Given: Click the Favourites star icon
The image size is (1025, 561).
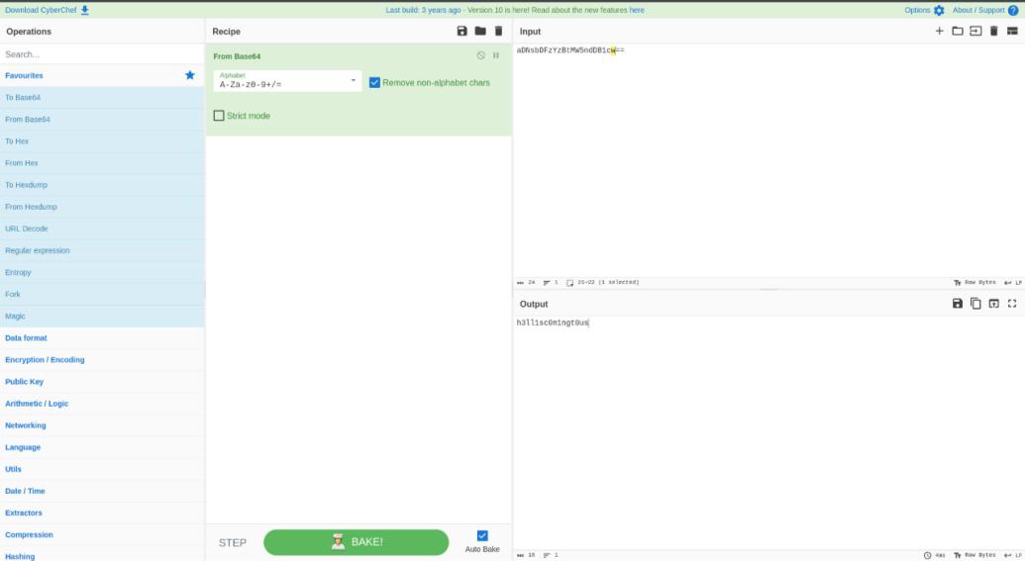Looking at the screenshot, I should pyautogui.click(x=189, y=75).
